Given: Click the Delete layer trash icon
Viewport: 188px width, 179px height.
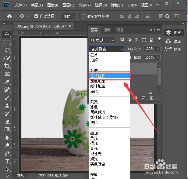Looking at the screenshot, I should click(151, 98).
